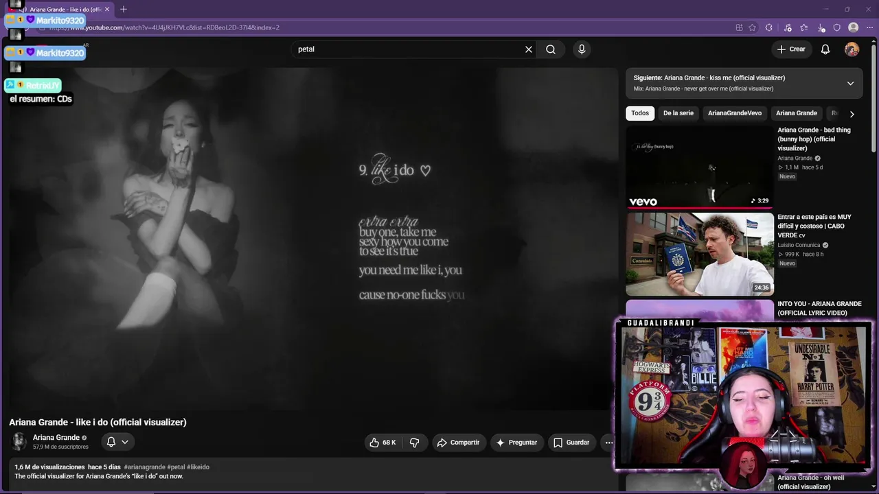Expand the Siguiente playlist panel chevron
The height and width of the screenshot is (494, 879).
click(850, 83)
